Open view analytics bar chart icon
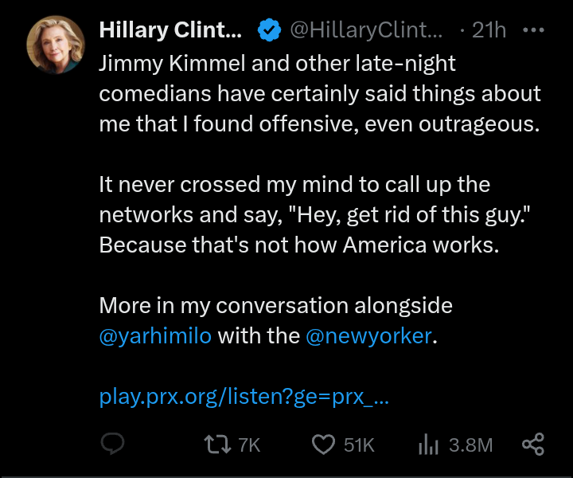 click(x=428, y=445)
